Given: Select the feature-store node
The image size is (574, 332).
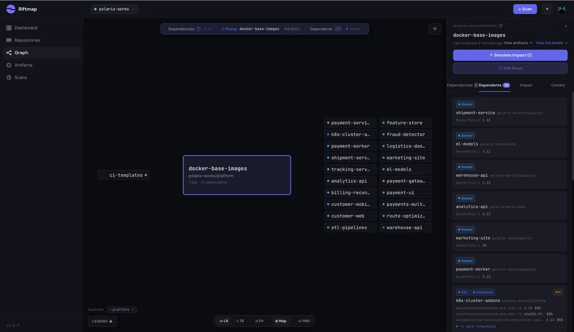Looking at the screenshot, I should [405, 123].
